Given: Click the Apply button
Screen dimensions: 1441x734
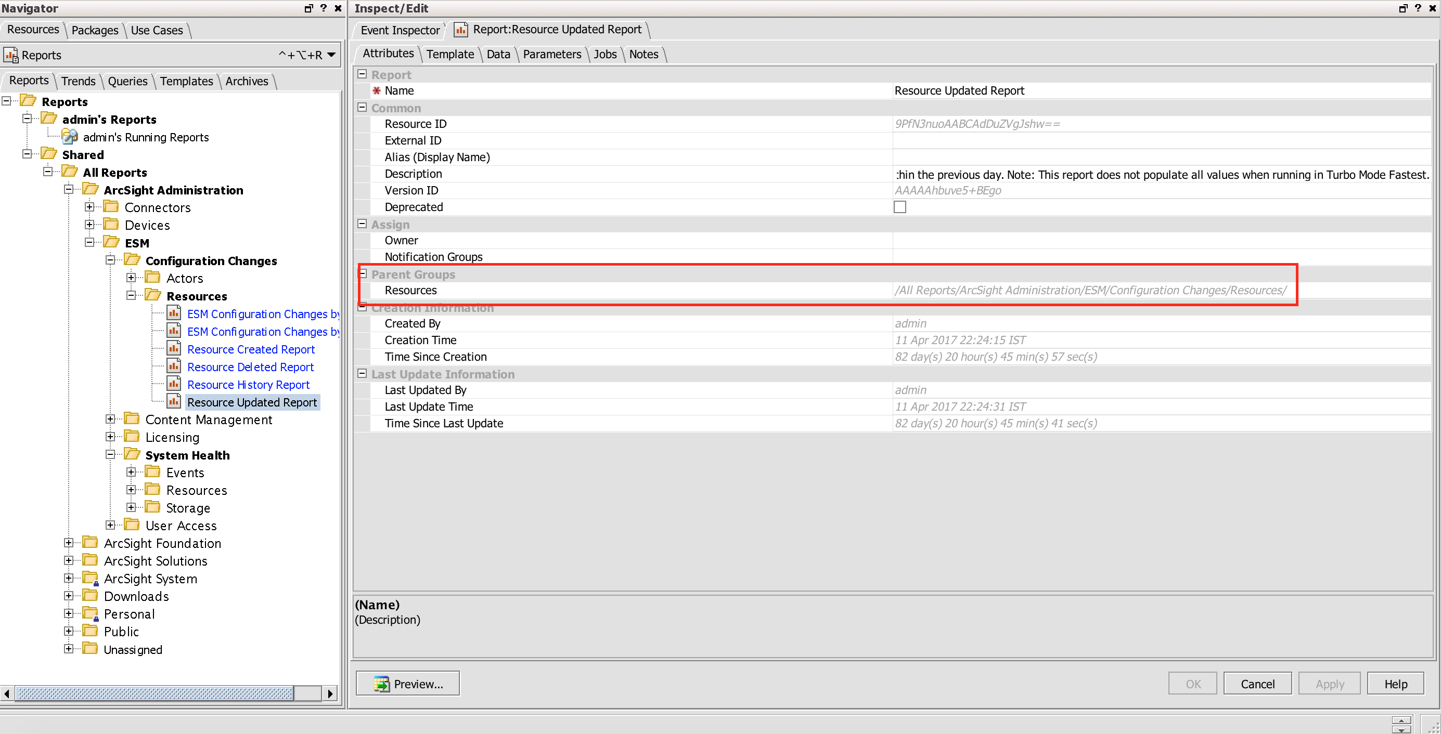Looking at the screenshot, I should pyautogui.click(x=1330, y=683).
